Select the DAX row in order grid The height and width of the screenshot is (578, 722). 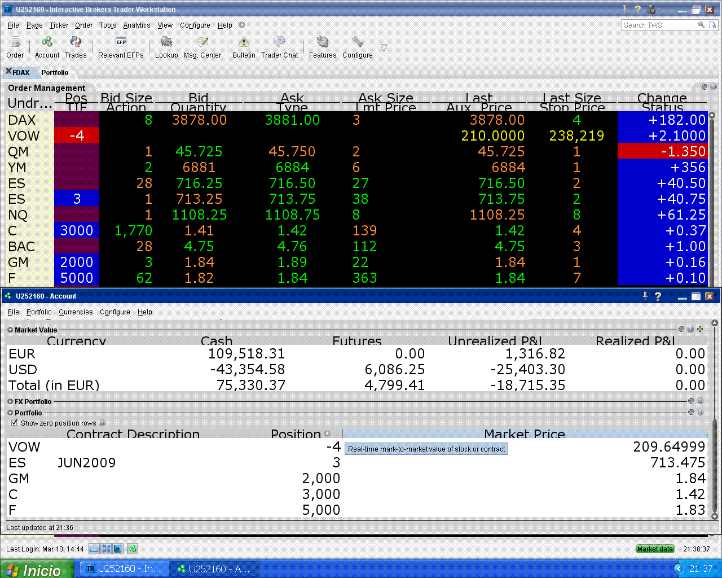pos(356,120)
